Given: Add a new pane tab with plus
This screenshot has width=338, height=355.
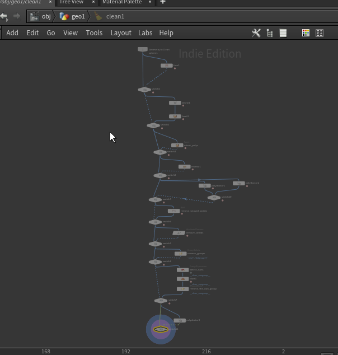Looking at the screenshot, I should (163, 2).
